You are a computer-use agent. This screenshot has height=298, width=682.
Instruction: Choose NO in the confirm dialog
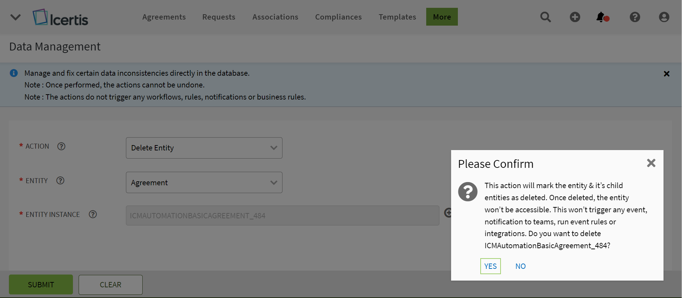pyautogui.click(x=520, y=266)
